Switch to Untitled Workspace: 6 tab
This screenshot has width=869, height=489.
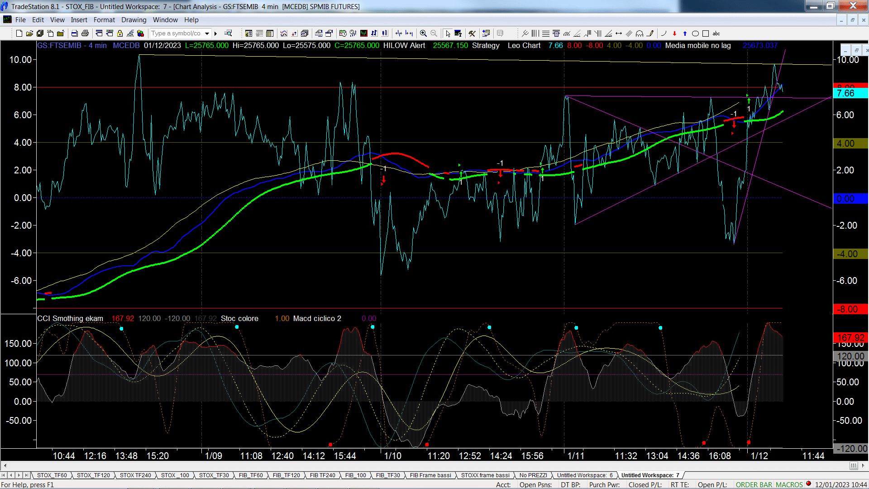584,475
